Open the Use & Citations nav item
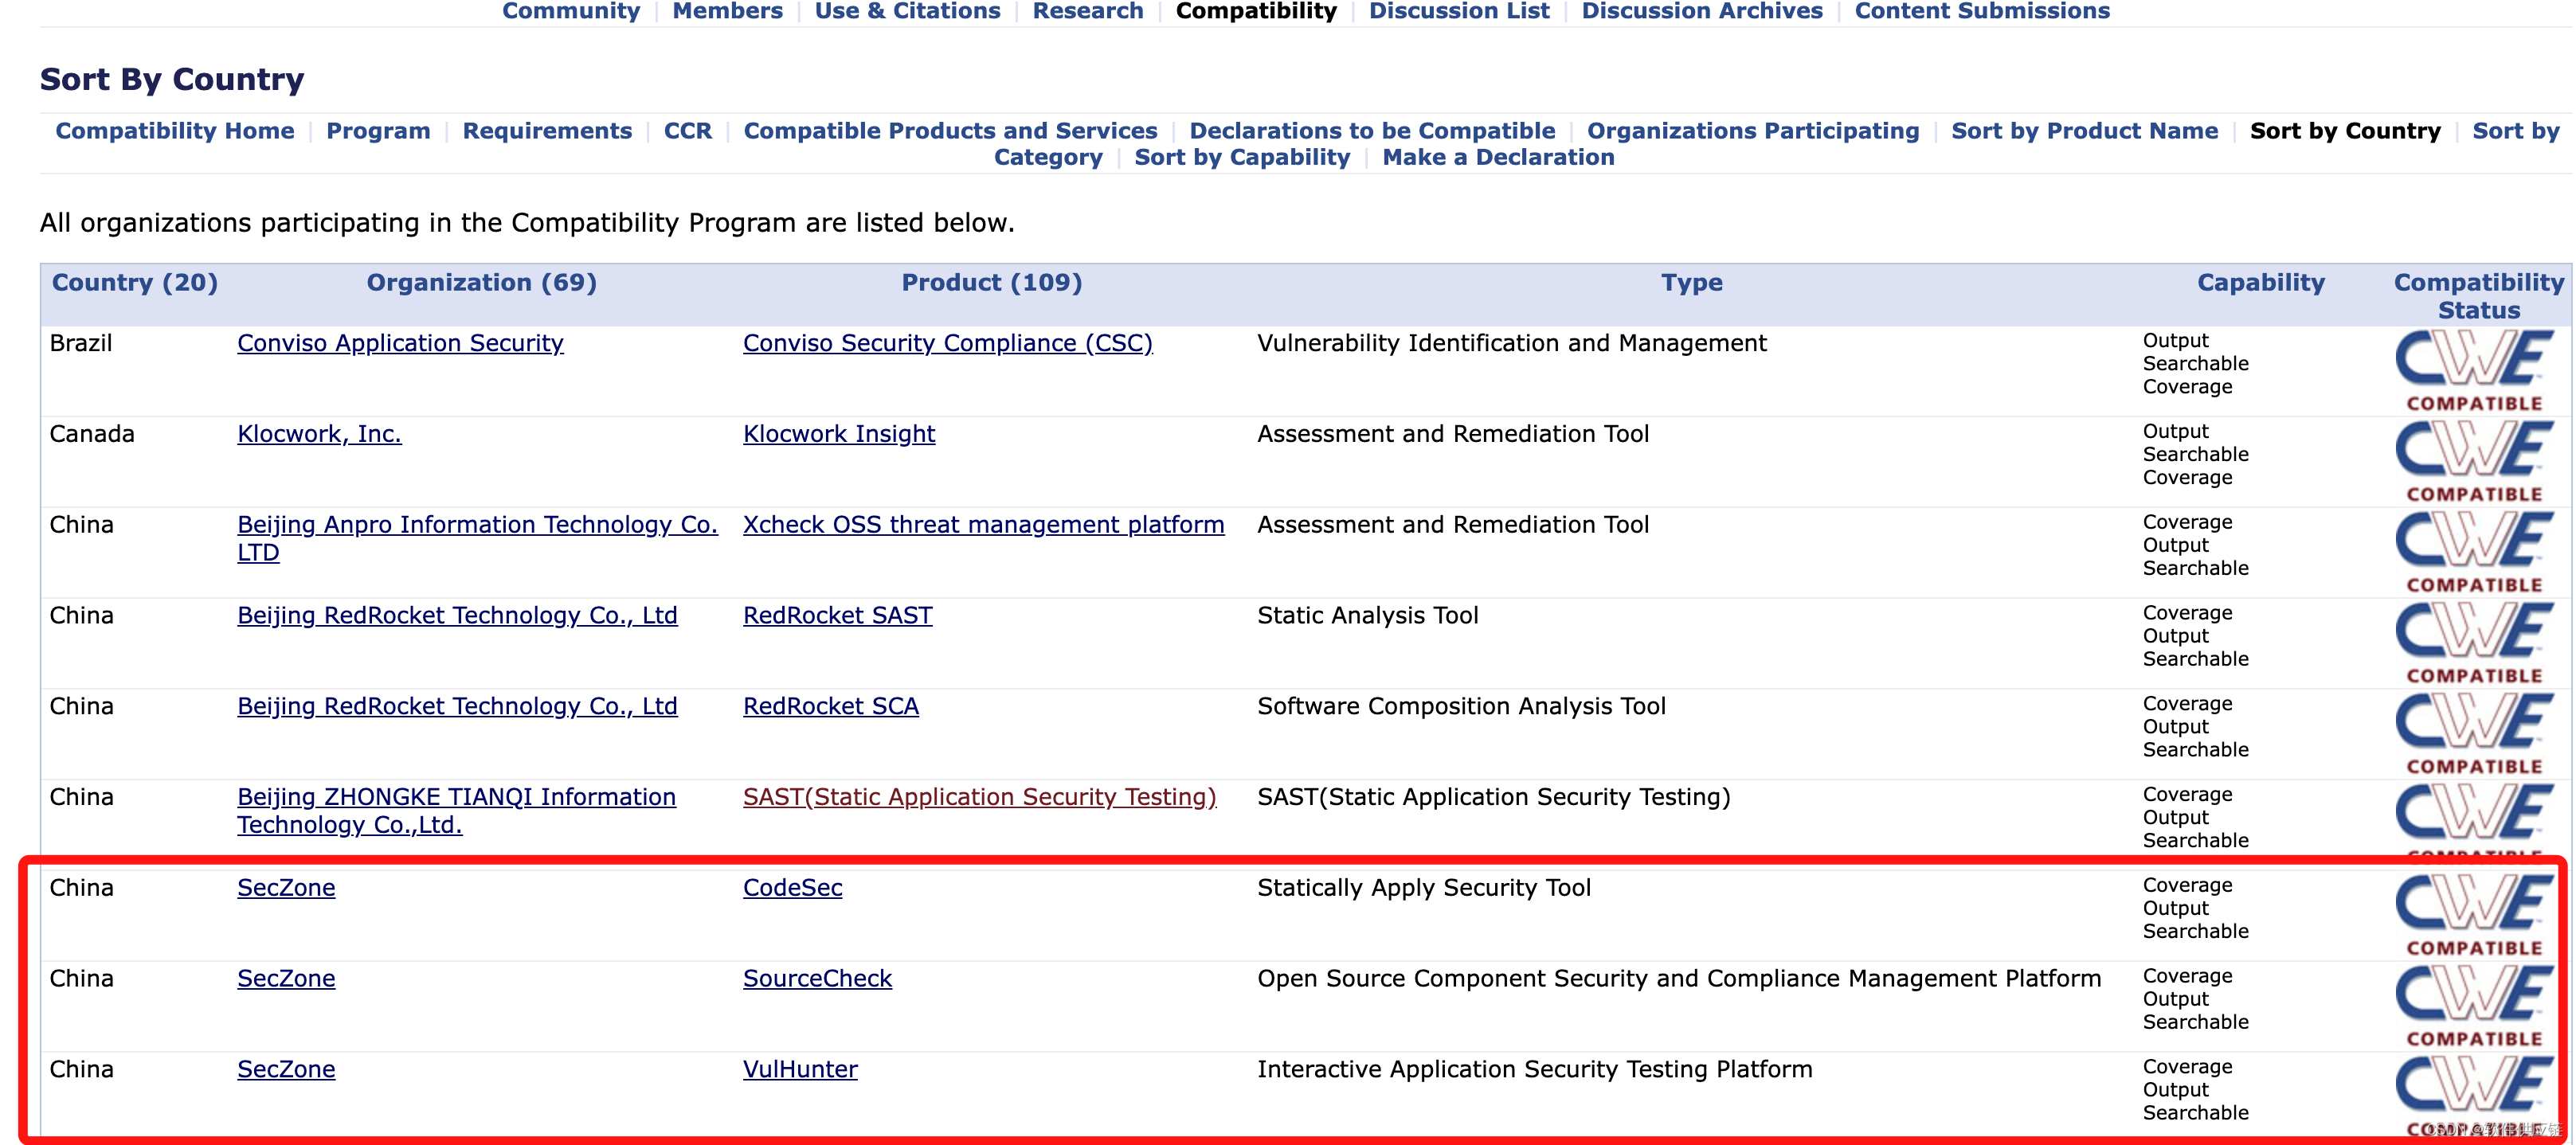Image resolution: width=2576 pixels, height=1145 pixels. (x=907, y=11)
